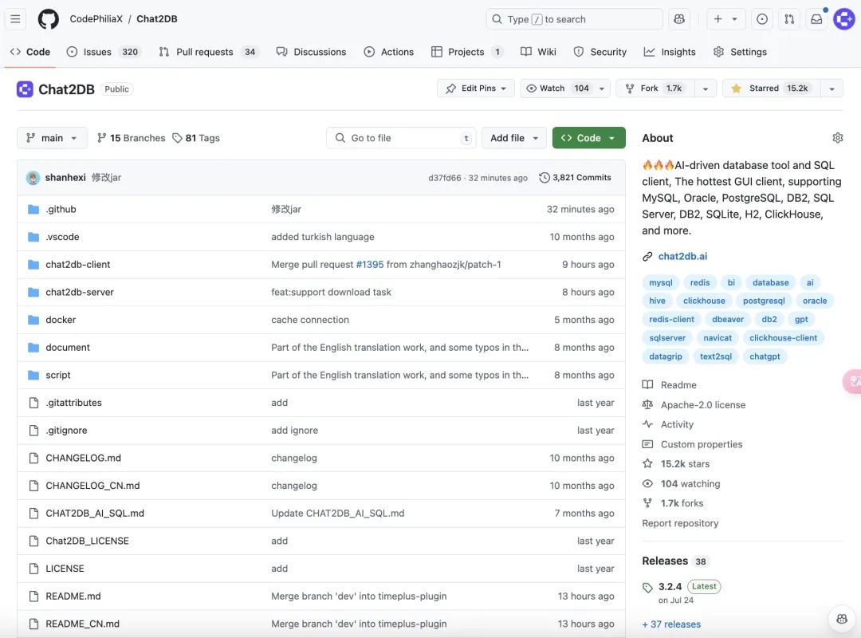Click the + 37 releases link

(x=671, y=624)
